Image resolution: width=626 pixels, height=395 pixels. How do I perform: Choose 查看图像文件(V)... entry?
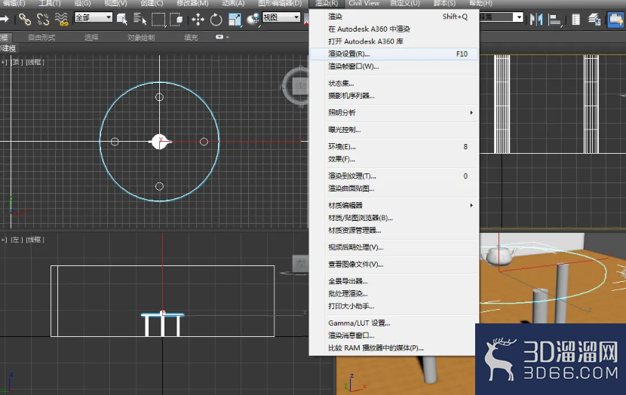tap(394, 264)
